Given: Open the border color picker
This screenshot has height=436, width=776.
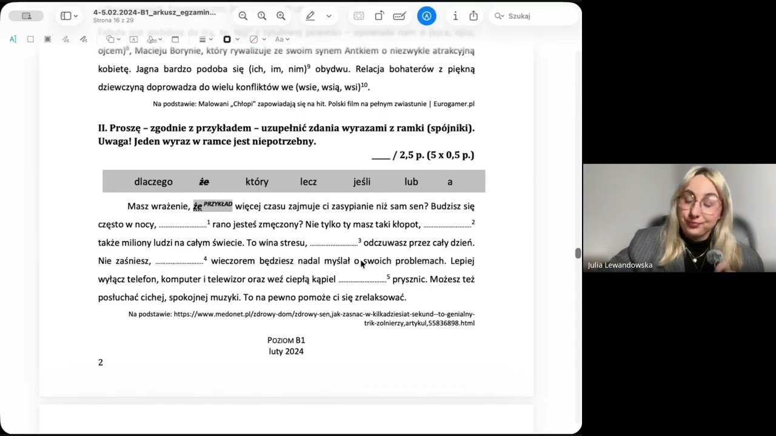Looking at the screenshot, I should [x=230, y=39].
